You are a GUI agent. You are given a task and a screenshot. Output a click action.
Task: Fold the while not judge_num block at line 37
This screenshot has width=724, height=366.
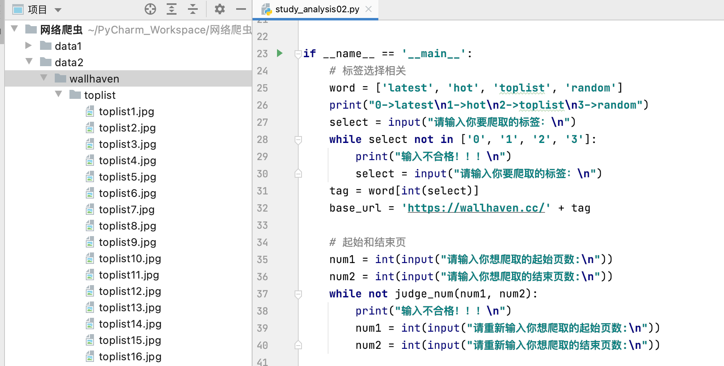point(298,294)
